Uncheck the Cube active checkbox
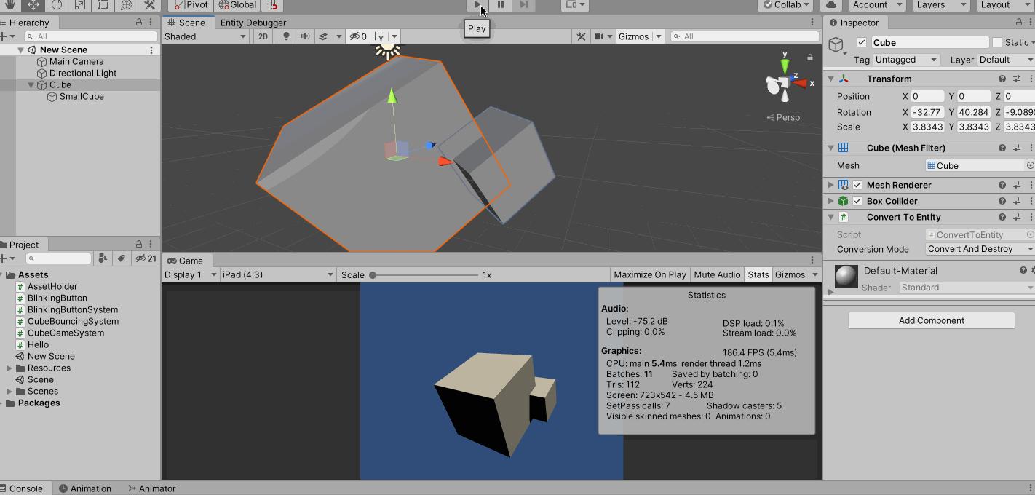Image resolution: width=1035 pixels, height=495 pixels. click(x=861, y=42)
